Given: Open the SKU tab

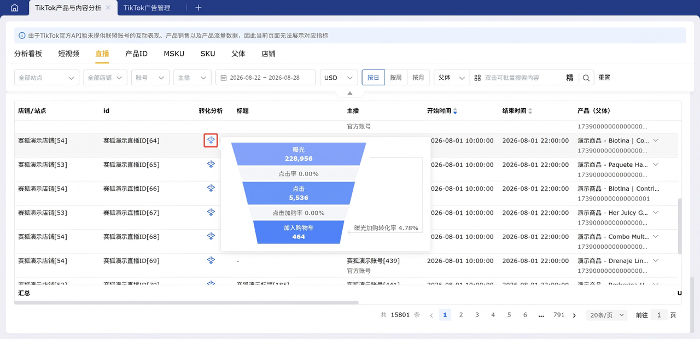Looking at the screenshot, I should [x=208, y=54].
